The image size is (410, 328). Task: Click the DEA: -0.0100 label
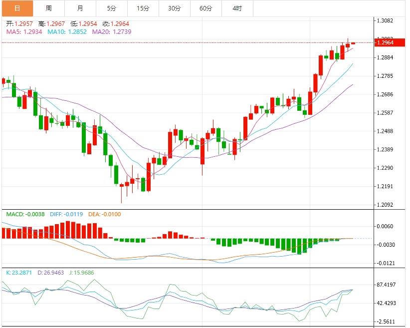point(104,214)
